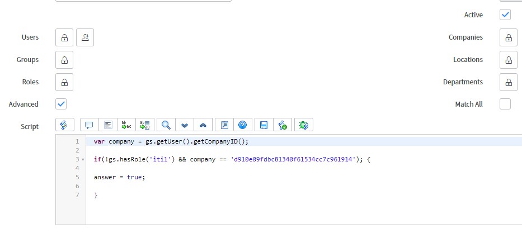
Task: Collapse the code block at line 3
Action: (83, 160)
